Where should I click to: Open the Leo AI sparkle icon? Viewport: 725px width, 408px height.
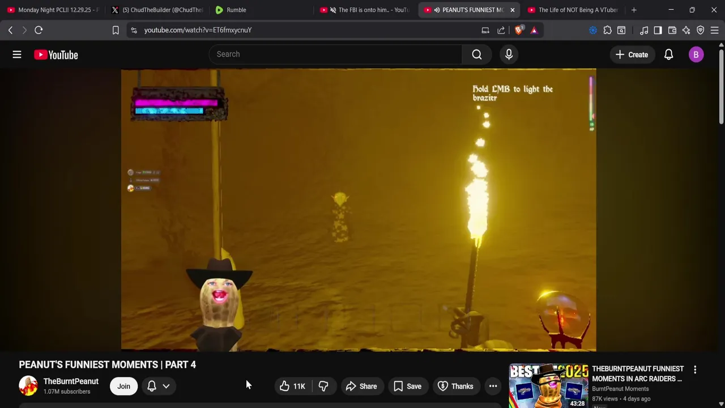coord(686,30)
